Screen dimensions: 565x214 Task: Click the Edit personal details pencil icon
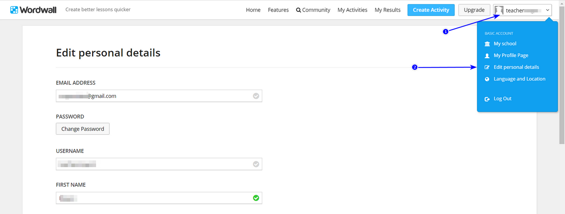[x=487, y=67]
